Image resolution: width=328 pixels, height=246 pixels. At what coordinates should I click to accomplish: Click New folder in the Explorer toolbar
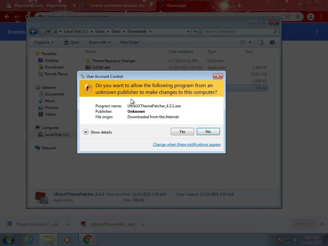(x=130, y=42)
